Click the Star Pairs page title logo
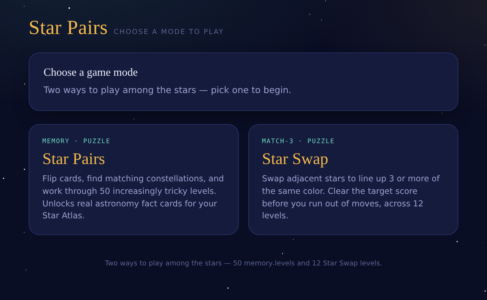487x300 pixels. point(68,28)
